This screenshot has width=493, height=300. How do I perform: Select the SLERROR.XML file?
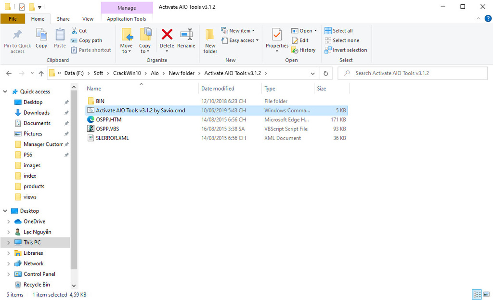coord(112,138)
